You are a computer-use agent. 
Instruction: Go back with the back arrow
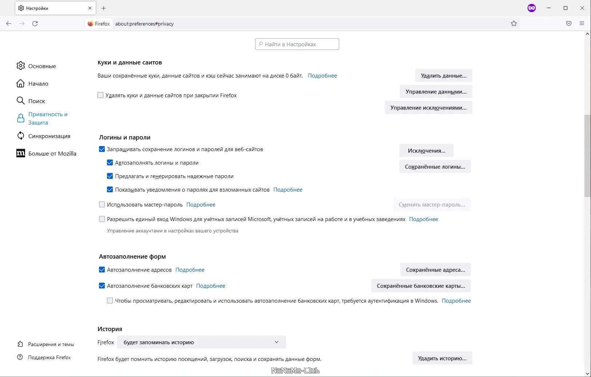click(x=9, y=24)
